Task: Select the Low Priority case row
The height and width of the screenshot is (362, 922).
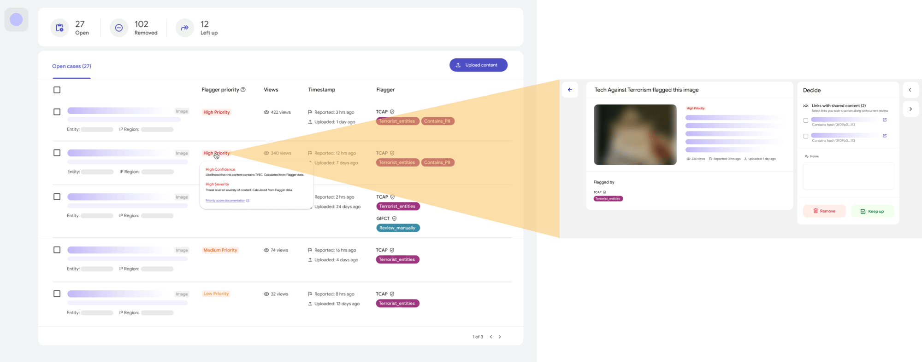Action: click(57, 293)
